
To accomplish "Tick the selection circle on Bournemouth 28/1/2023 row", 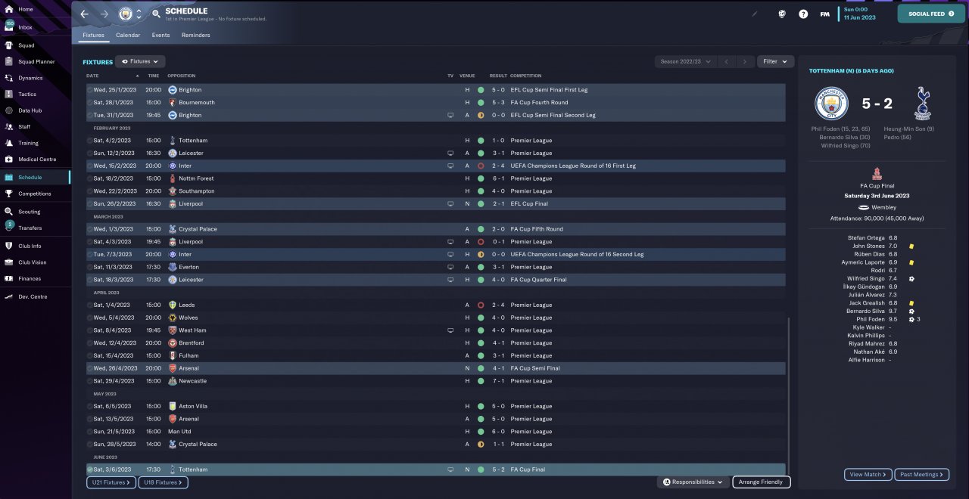I will click(x=90, y=102).
